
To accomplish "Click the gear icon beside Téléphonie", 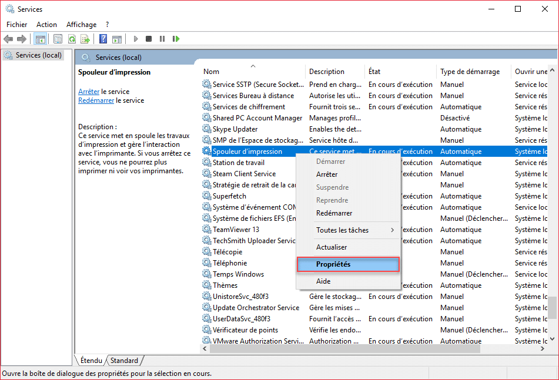I will click(207, 263).
